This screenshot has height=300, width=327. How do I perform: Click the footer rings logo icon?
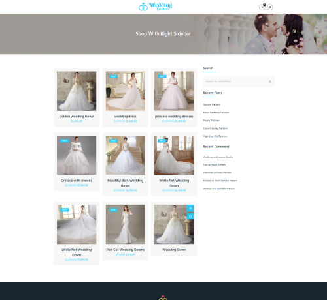(163, 297)
